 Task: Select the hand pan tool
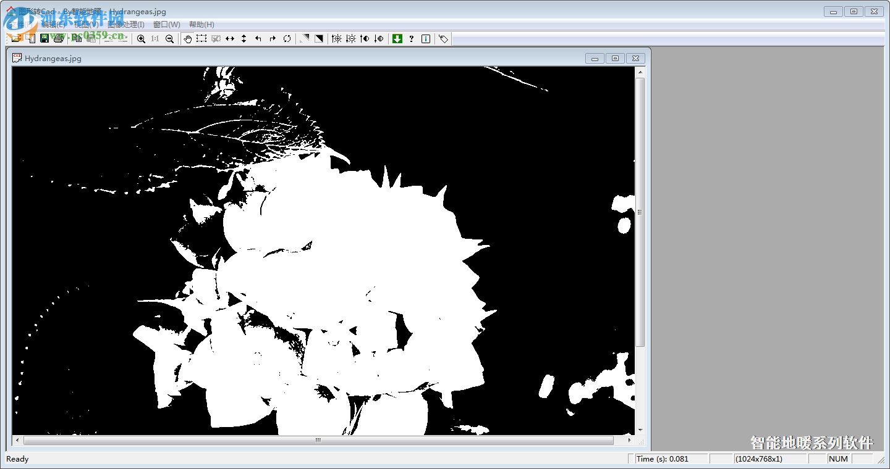[188, 39]
